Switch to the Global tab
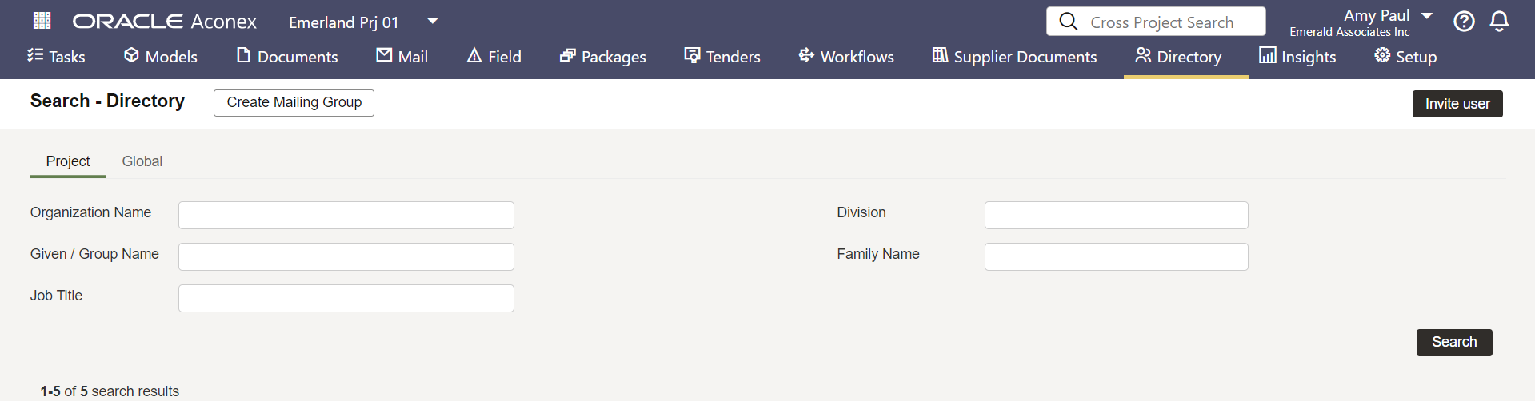Image resolution: width=1535 pixels, height=401 pixels. pyautogui.click(x=142, y=161)
